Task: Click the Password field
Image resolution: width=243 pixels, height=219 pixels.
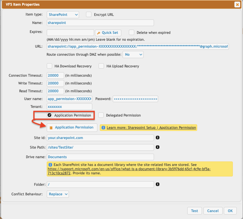Action: tap(135, 99)
